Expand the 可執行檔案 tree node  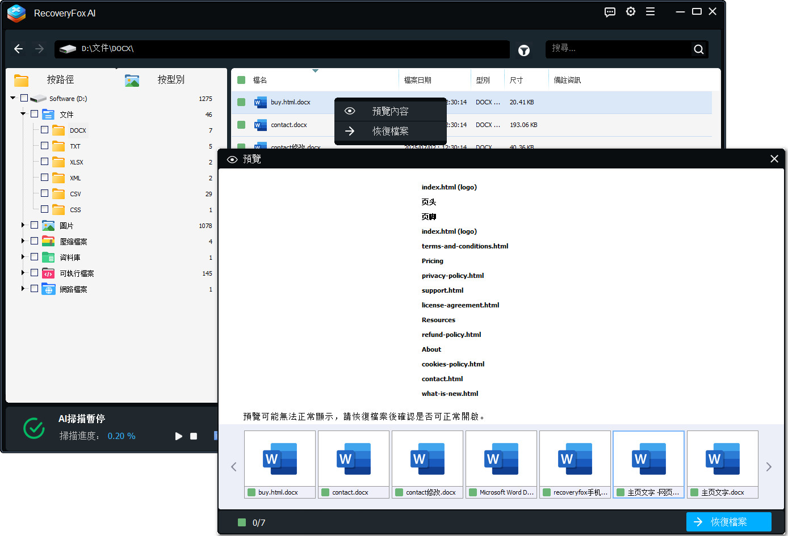23,273
